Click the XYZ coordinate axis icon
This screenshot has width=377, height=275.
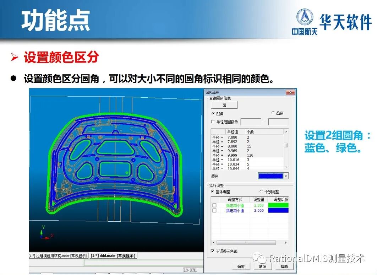pos(41,233)
